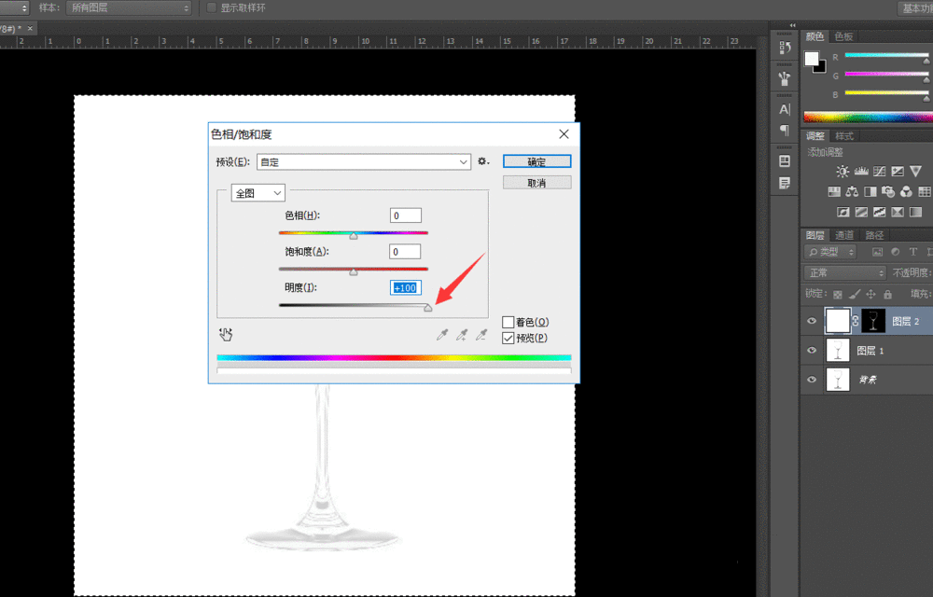Enable the 着色 colorize checkbox
Image resolution: width=933 pixels, height=597 pixels.
tap(508, 321)
